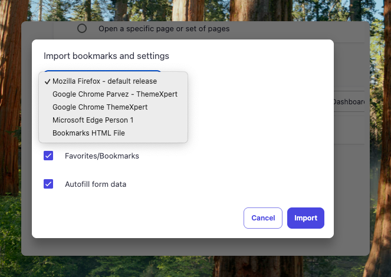
Task: Select Open a specific page radio button
Action: click(82, 28)
